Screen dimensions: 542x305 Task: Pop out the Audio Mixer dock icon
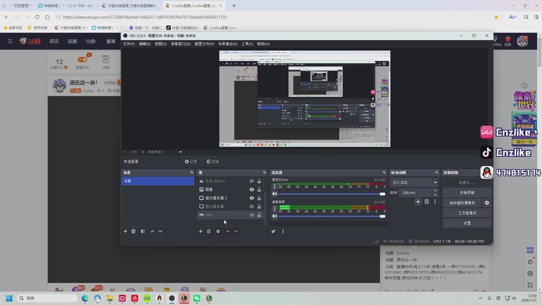pos(384,172)
